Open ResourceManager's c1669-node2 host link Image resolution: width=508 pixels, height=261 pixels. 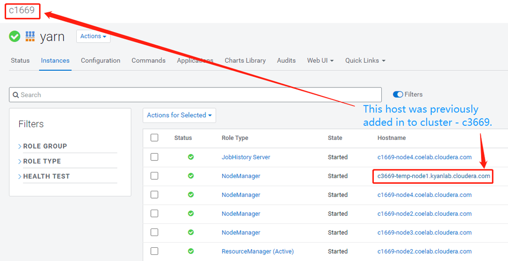tap(425, 251)
